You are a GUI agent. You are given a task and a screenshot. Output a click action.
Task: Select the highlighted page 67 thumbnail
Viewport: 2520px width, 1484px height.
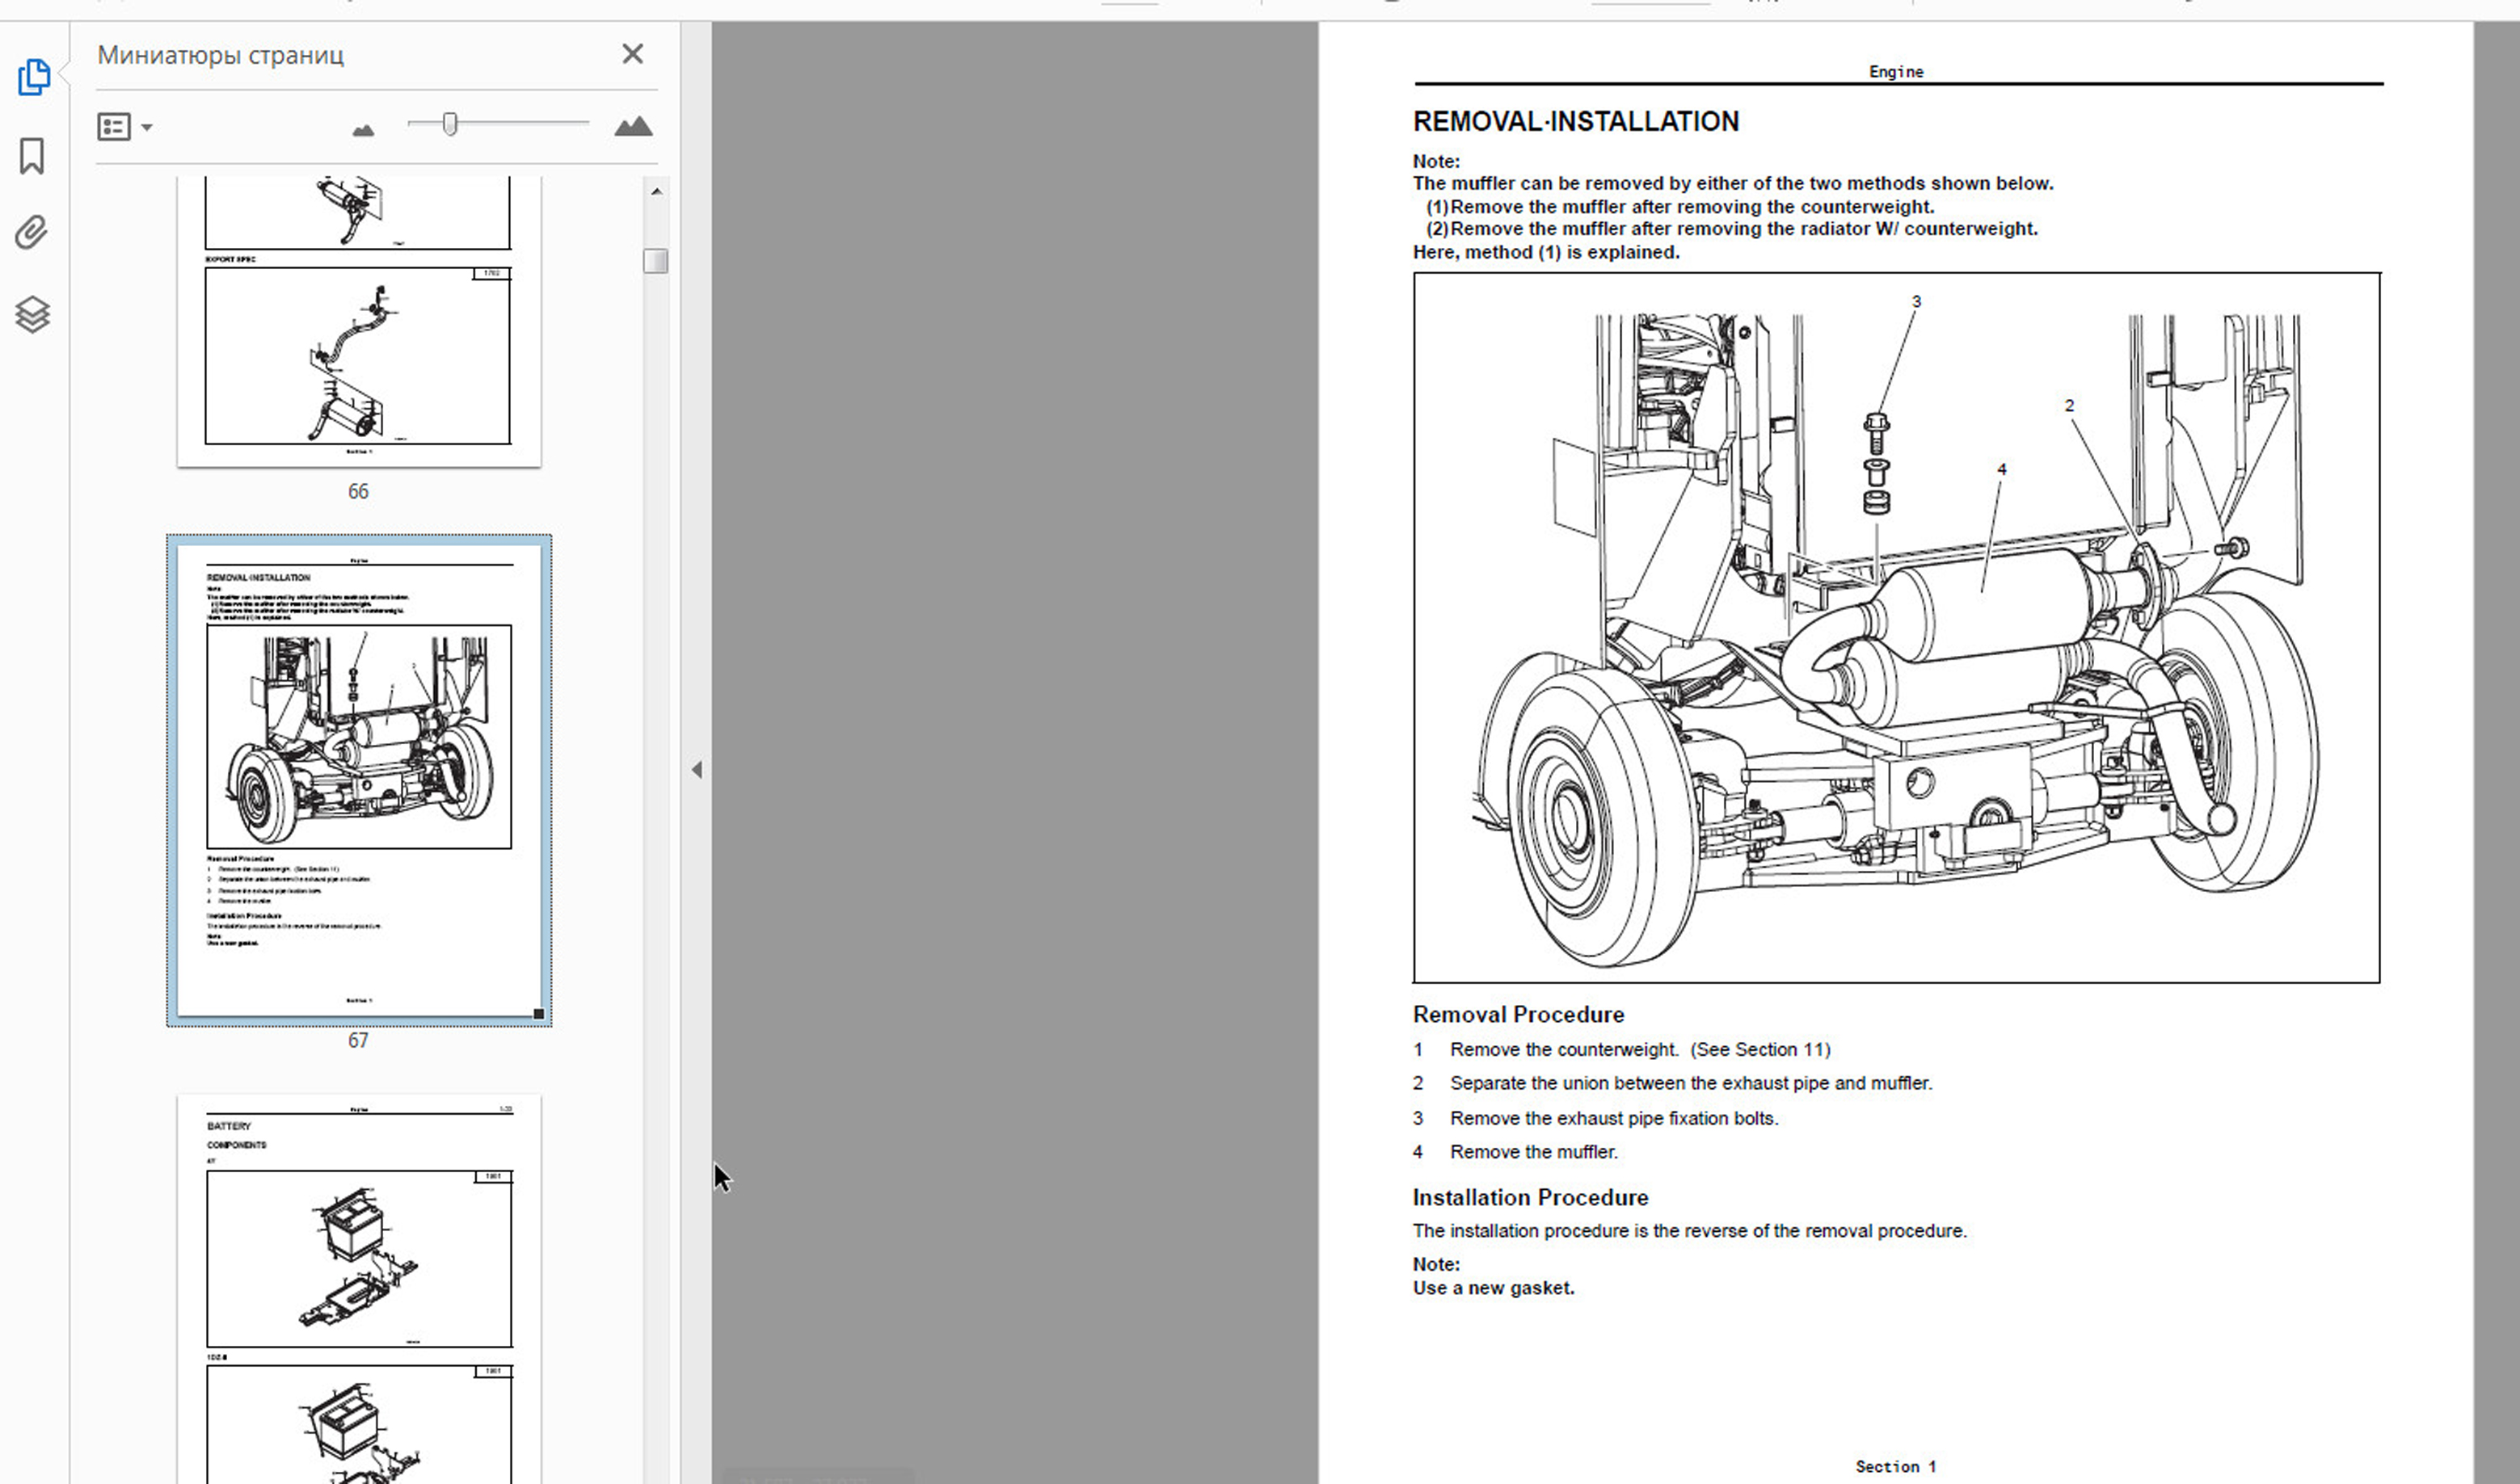(358, 780)
